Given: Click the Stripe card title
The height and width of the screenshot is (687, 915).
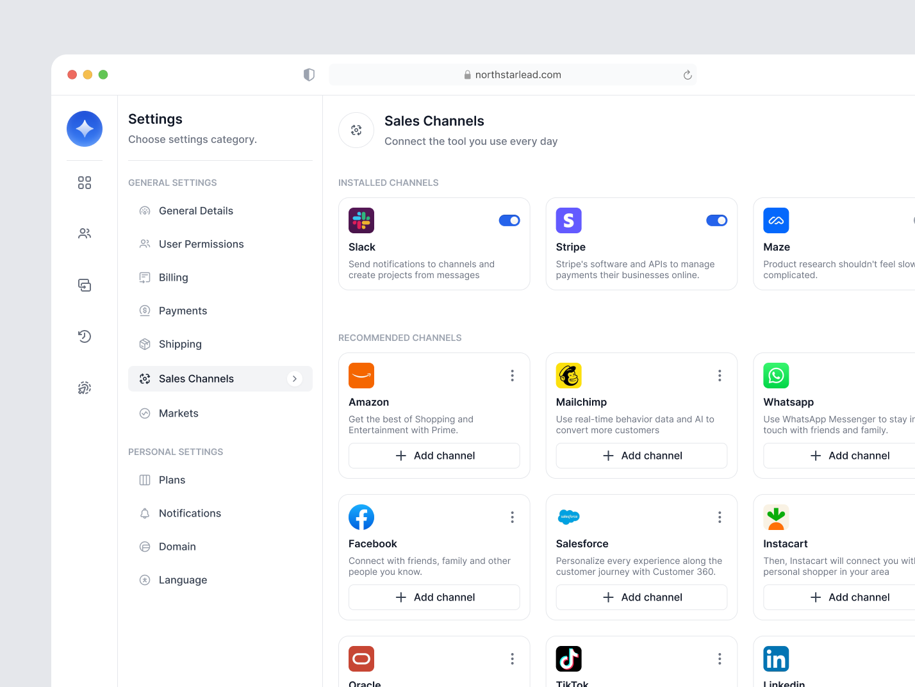Looking at the screenshot, I should pos(571,247).
